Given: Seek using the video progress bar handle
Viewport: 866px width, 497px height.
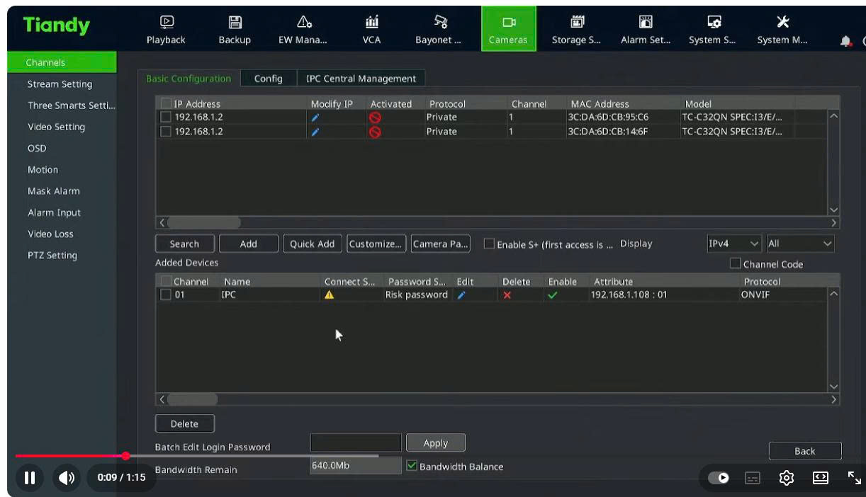Looking at the screenshot, I should [x=126, y=456].
